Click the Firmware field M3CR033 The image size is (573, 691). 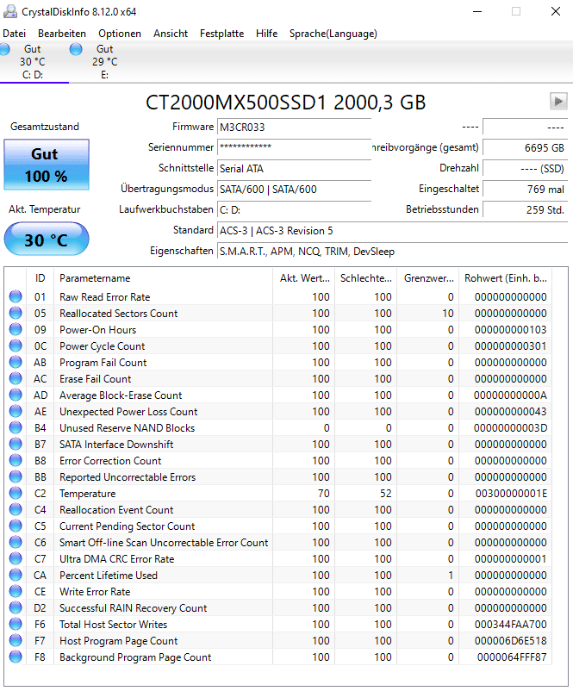click(294, 127)
